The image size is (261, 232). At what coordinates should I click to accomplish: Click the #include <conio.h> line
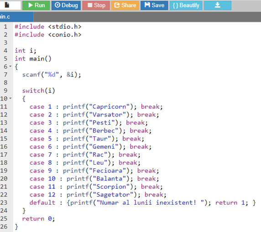[x=48, y=35]
